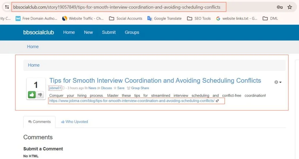Open Groups in the navbar
Image resolution: width=299 pixels, height=159 pixels.
coord(132,32)
